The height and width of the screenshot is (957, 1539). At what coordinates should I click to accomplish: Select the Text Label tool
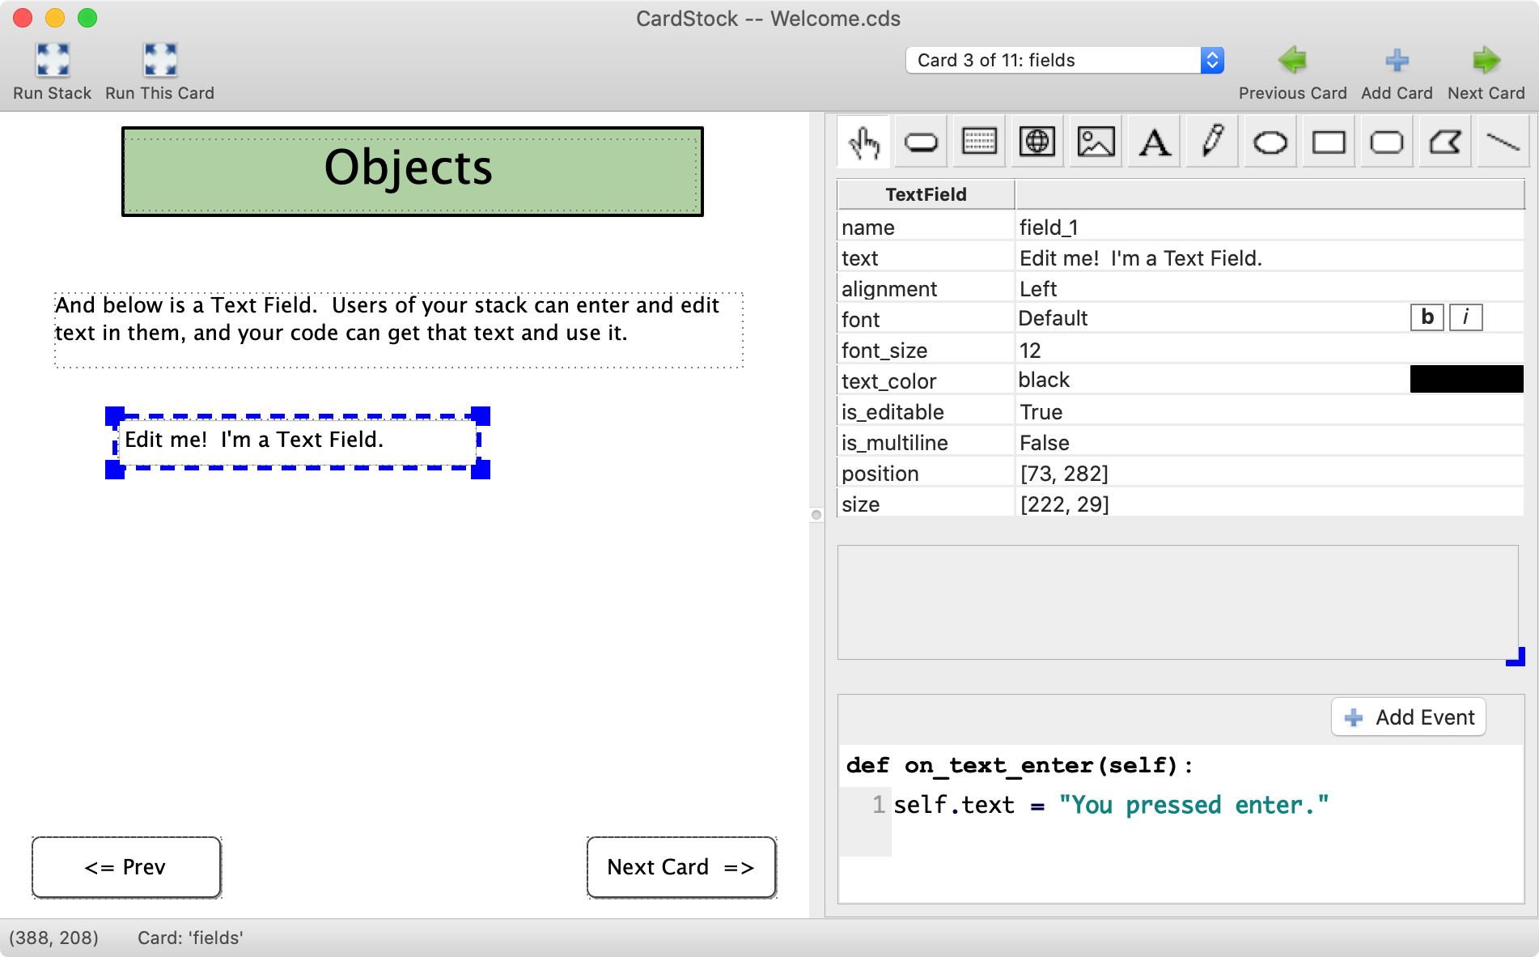pyautogui.click(x=1154, y=142)
